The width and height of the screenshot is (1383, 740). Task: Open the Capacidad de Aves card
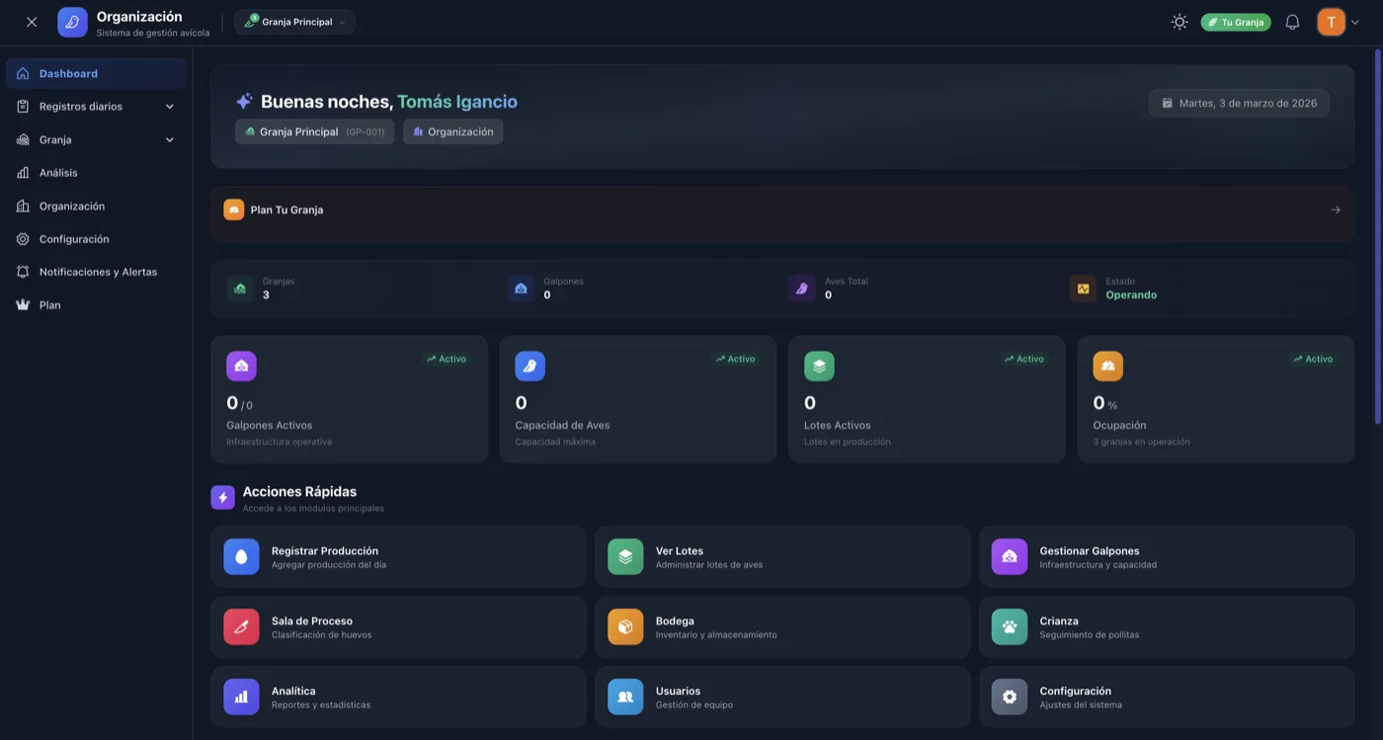pyautogui.click(x=638, y=399)
